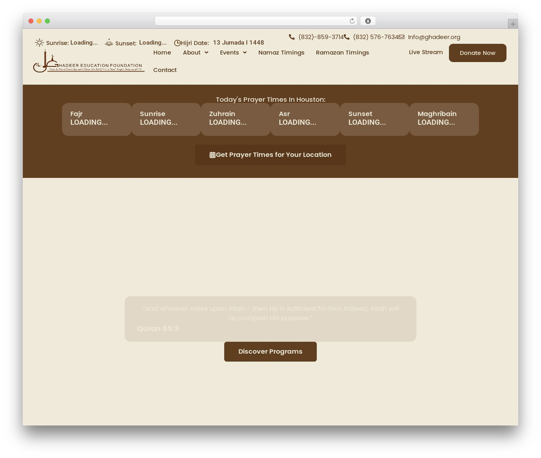The height and width of the screenshot is (458, 541).
Task: Go to the Home menu item
Action: click(162, 52)
